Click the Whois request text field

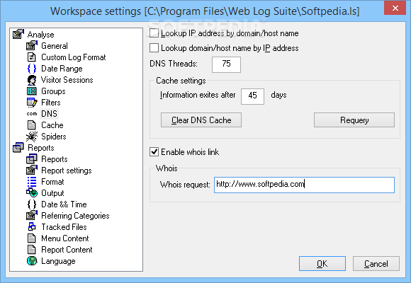tap(304, 185)
